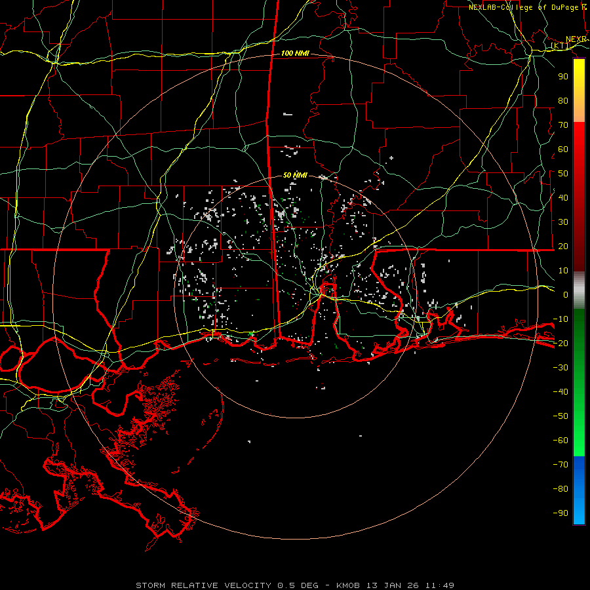The width and height of the screenshot is (590, 590).
Task: Select the "30" velocity scale label
Action: tap(563, 222)
